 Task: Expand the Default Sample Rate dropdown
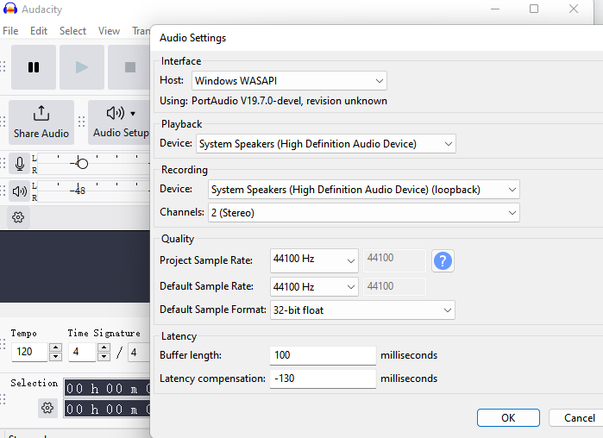point(314,286)
